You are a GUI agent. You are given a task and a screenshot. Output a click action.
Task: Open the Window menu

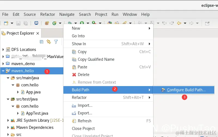130,14
